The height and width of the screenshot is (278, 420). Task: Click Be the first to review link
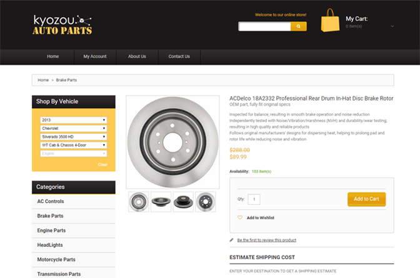(x=266, y=240)
